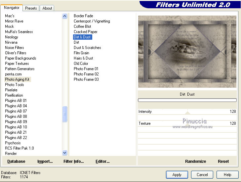Choose the Old Color filter

(x=81, y=64)
